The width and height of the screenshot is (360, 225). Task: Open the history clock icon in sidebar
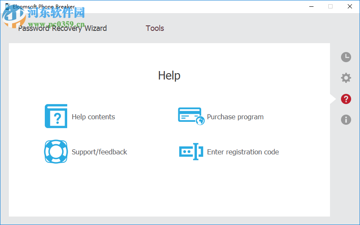[x=346, y=57]
